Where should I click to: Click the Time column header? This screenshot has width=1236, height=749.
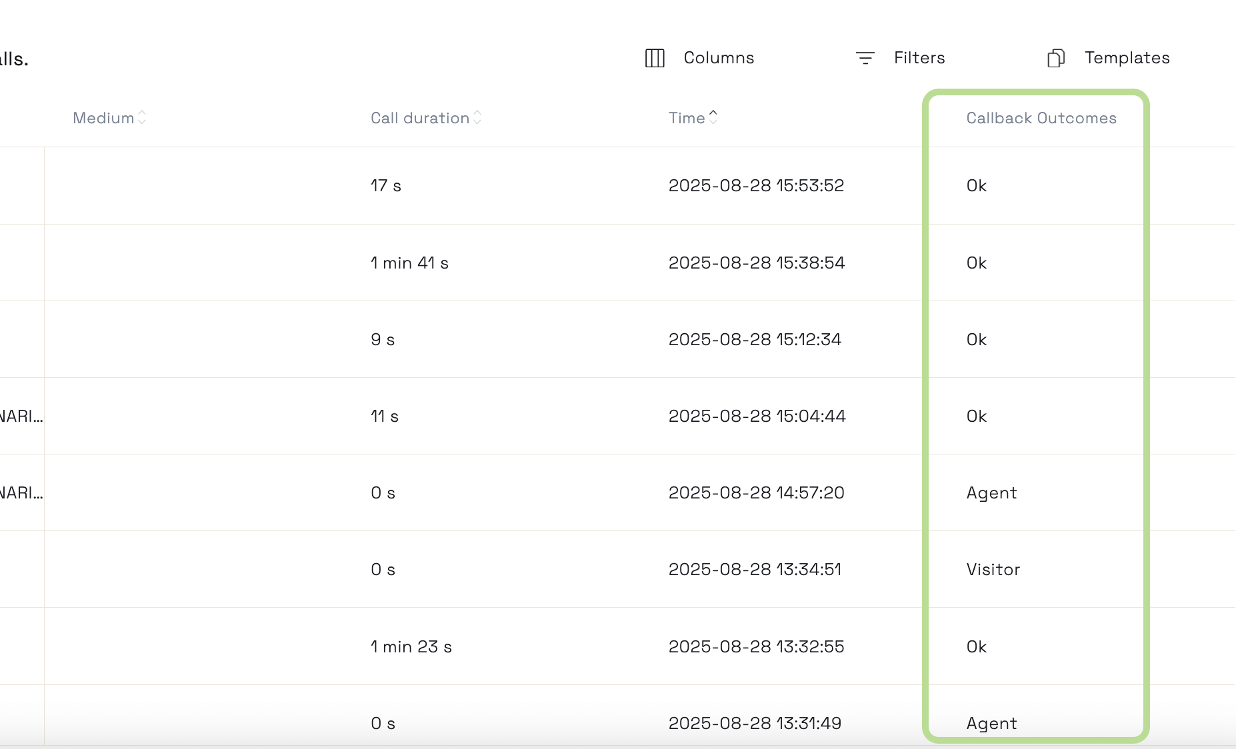coord(687,118)
